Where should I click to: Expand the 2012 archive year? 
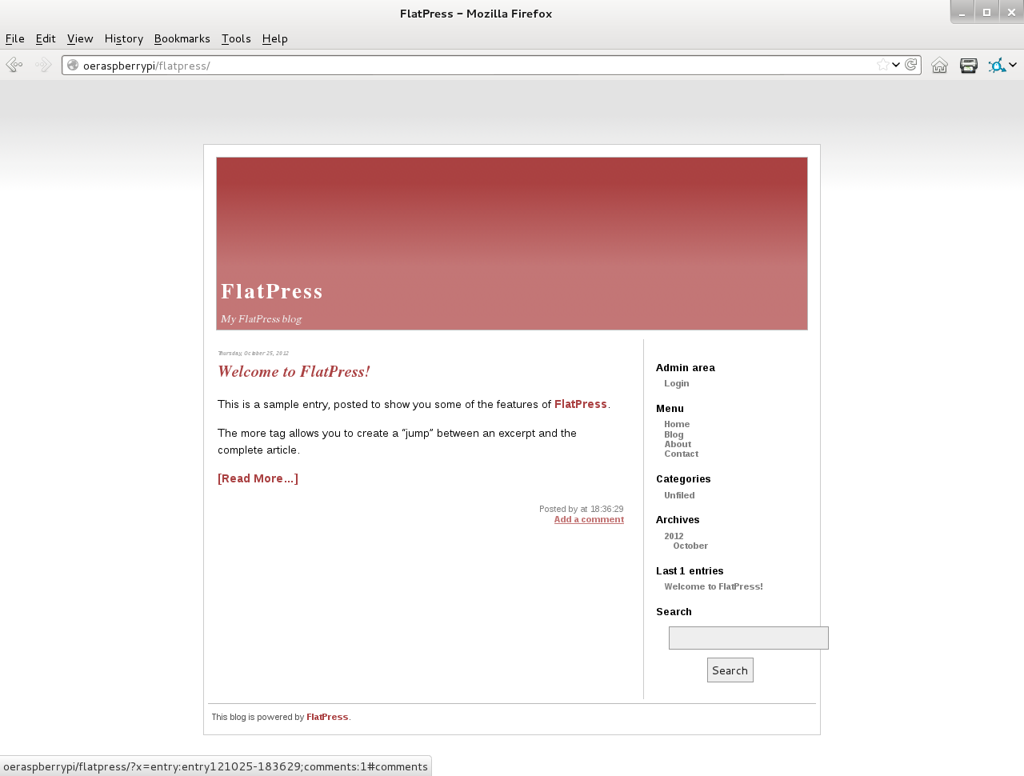(674, 536)
